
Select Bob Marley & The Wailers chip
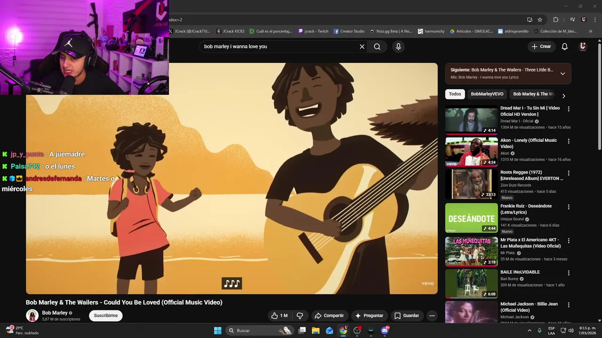tap(533, 94)
